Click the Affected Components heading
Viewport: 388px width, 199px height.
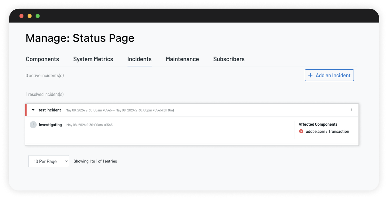(318, 124)
